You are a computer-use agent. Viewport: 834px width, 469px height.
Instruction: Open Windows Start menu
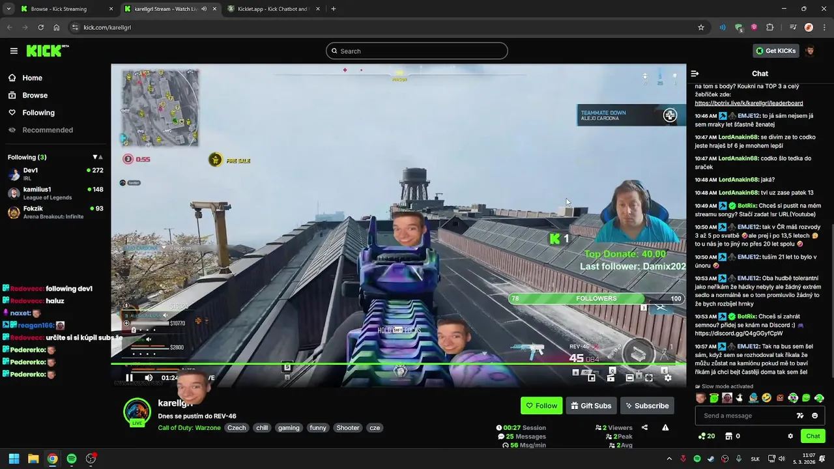pyautogui.click(x=14, y=459)
